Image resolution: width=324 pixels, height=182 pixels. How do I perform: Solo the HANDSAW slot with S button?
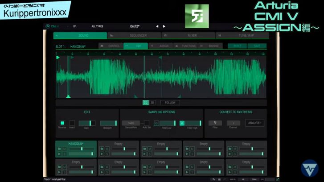(x=65, y=154)
